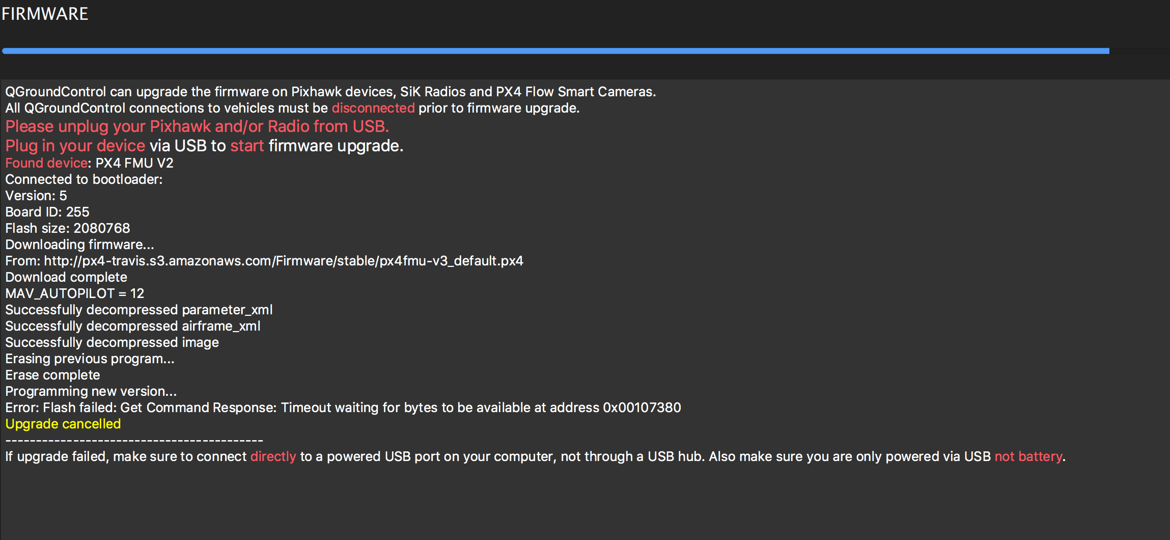Select the Connected to bootloader header line

pyautogui.click(x=83, y=179)
